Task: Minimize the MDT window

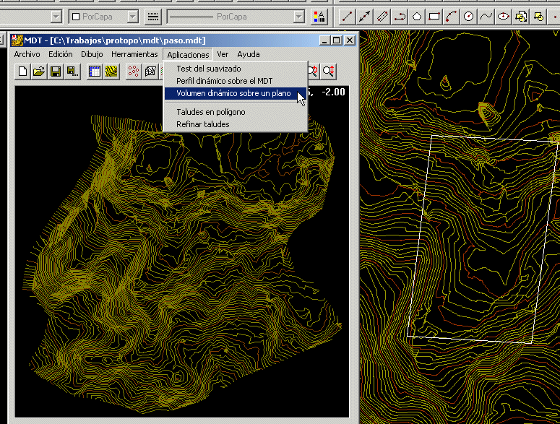Action: pyautogui.click(x=324, y=40)
